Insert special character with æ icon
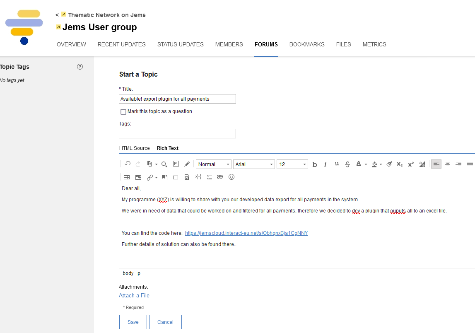 pos(220,177)
